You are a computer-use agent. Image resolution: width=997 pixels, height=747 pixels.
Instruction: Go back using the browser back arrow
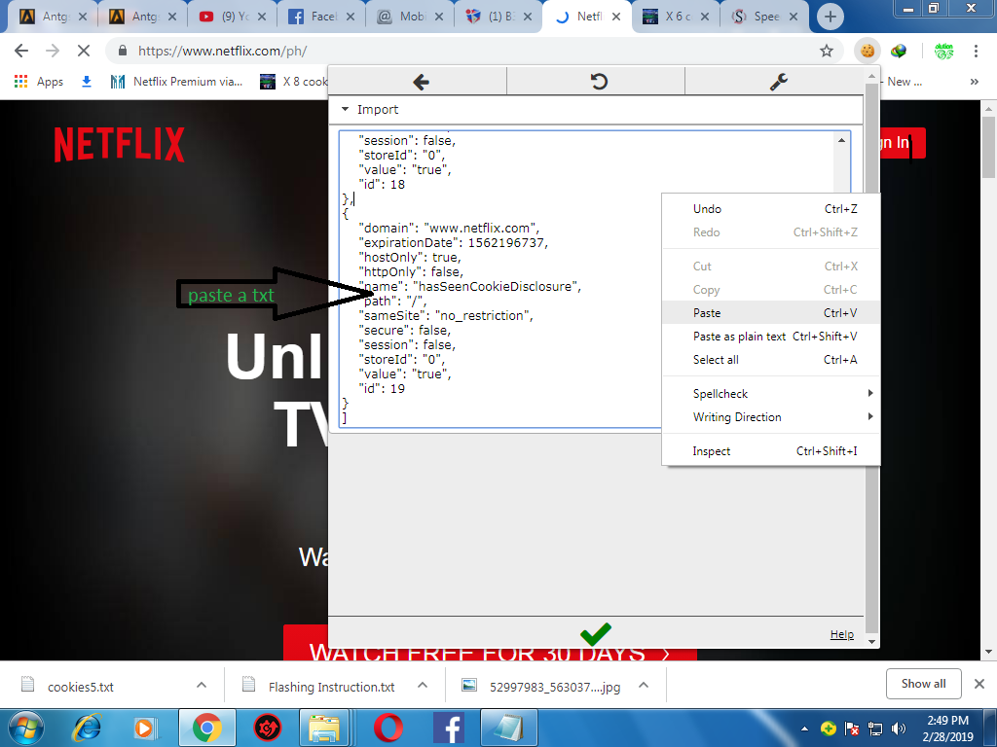21,51
